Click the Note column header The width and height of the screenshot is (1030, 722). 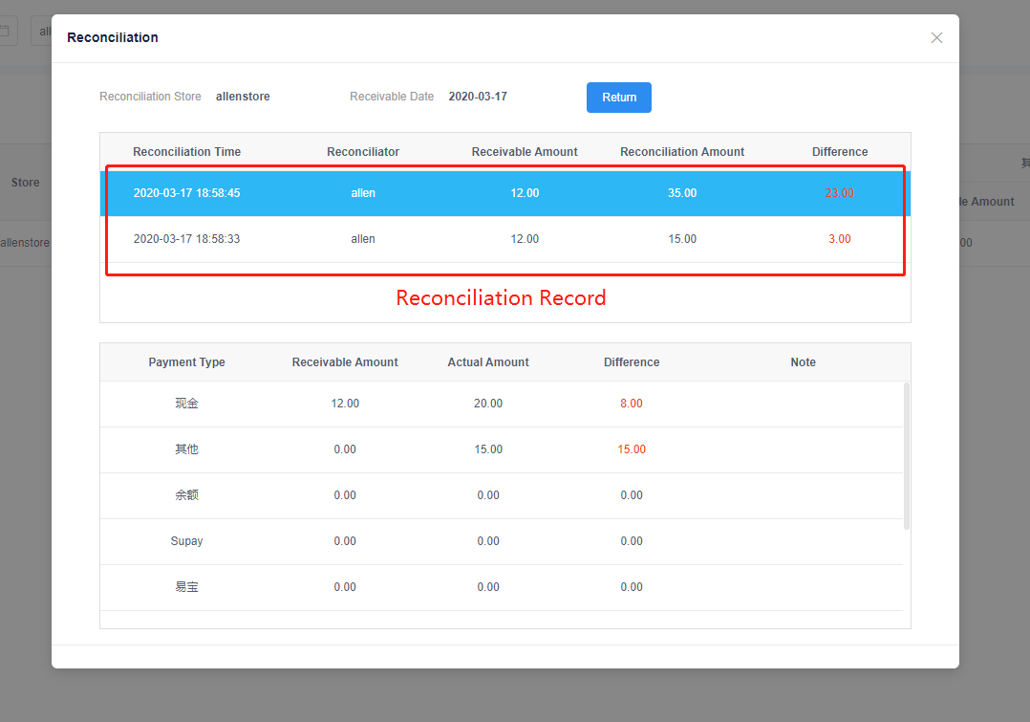point(803,362)
